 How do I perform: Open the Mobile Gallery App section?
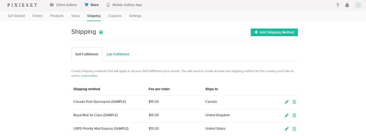coord(124,5)
